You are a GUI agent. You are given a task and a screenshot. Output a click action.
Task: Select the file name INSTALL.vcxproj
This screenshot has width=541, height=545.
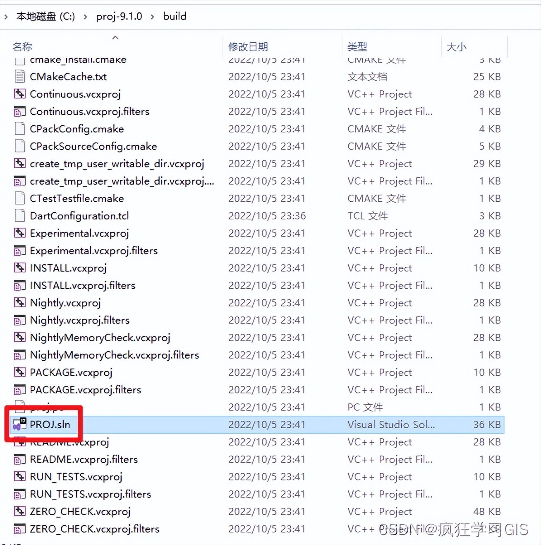(68, 268)
